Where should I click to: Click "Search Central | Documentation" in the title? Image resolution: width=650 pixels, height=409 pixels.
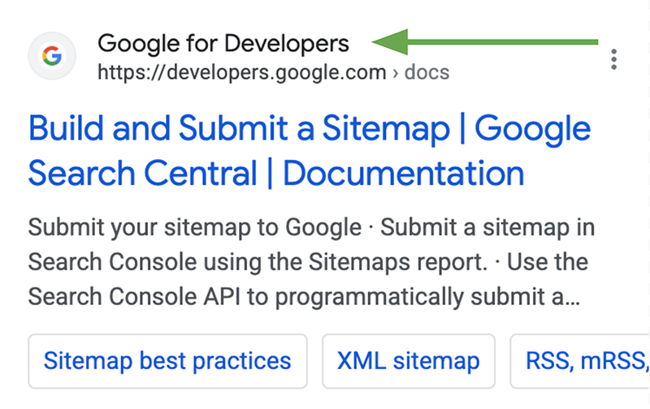(x=276, y=174)
